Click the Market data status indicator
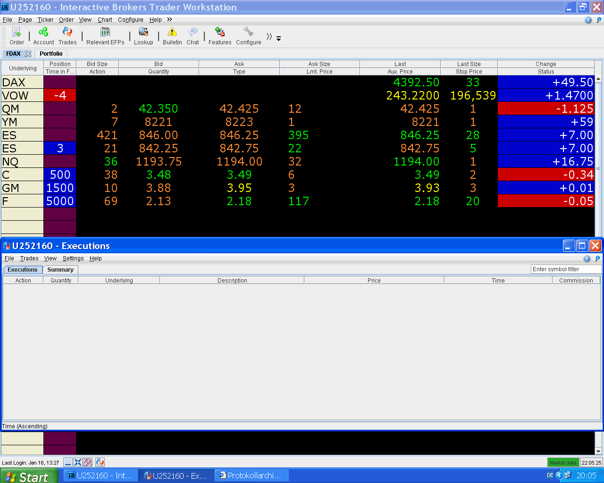 563,463
